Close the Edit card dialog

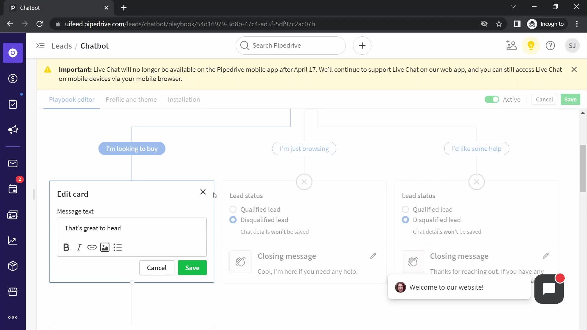tap(203, 192)
